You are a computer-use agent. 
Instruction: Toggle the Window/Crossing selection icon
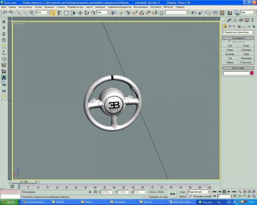click(73, 13)
